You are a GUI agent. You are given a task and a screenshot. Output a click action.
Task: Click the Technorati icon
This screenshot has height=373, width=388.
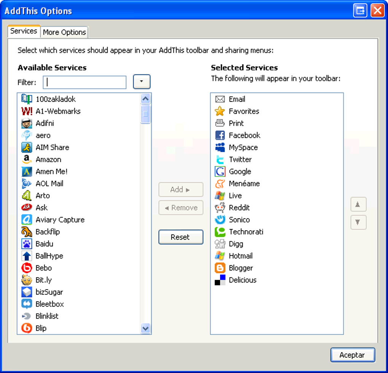220,232
